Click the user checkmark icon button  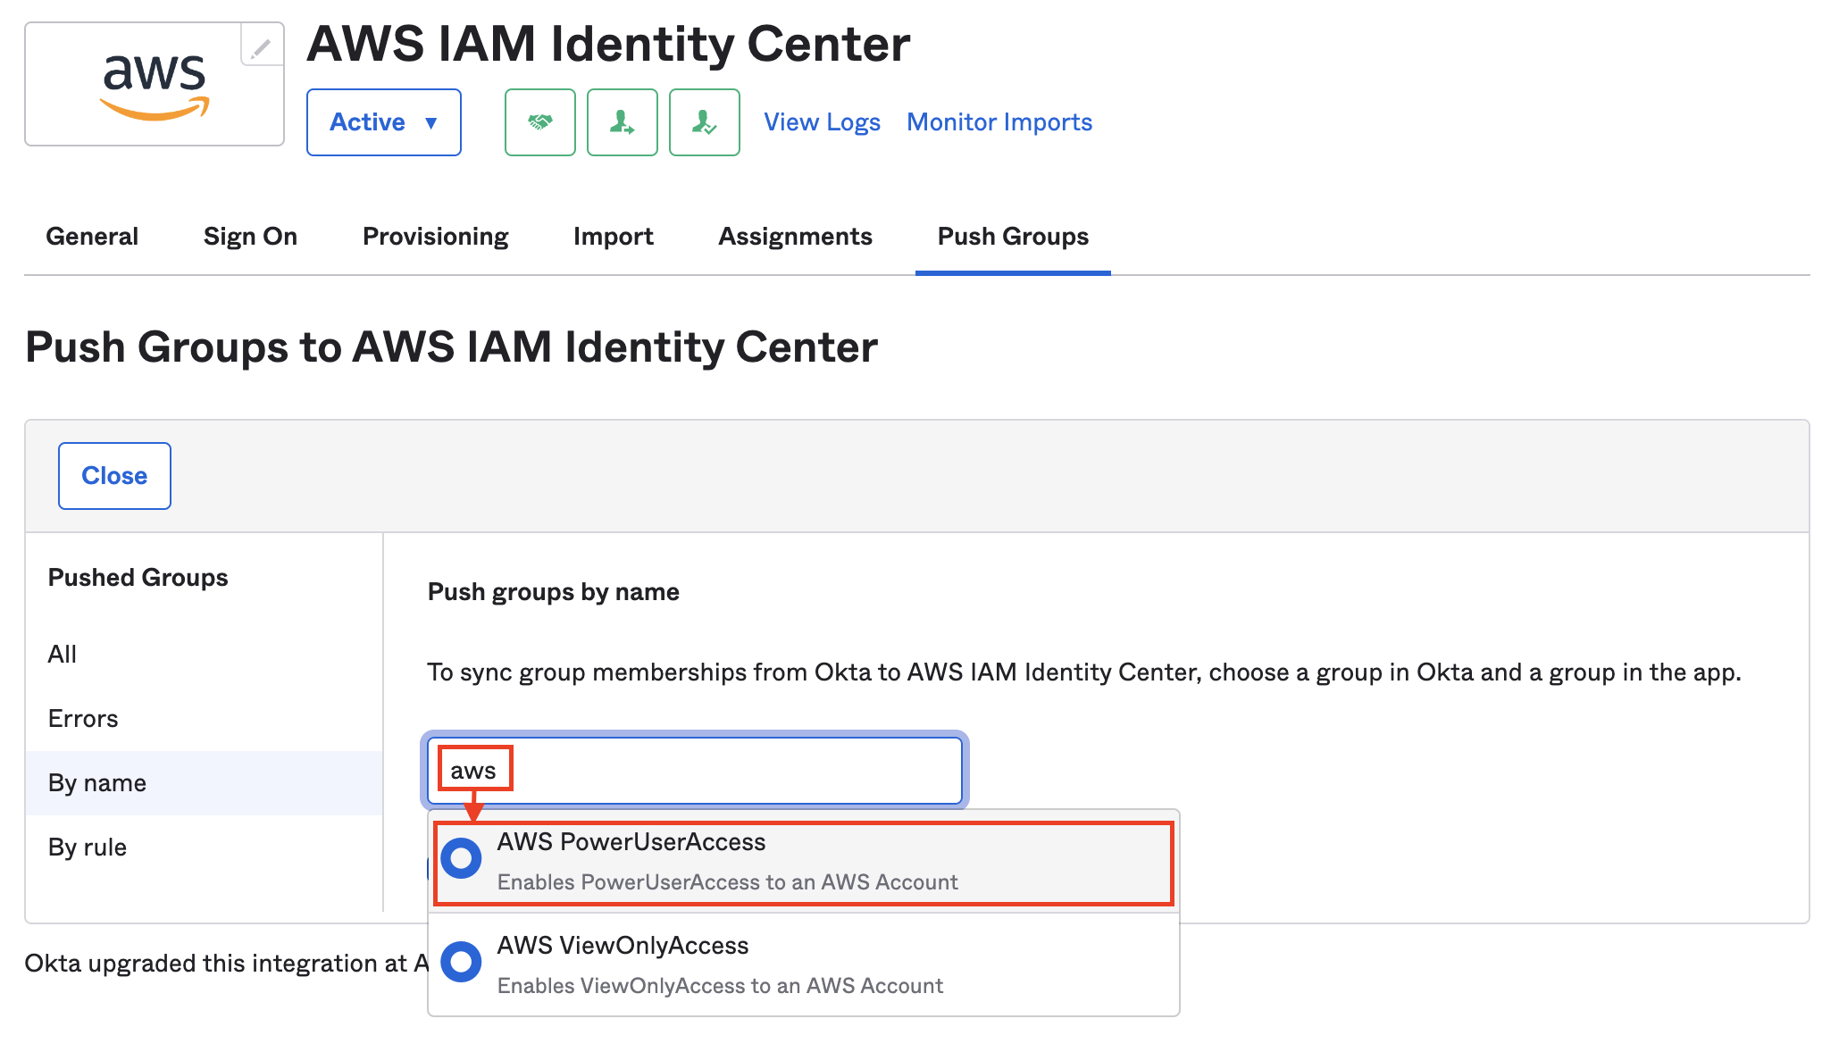point(704,122)
